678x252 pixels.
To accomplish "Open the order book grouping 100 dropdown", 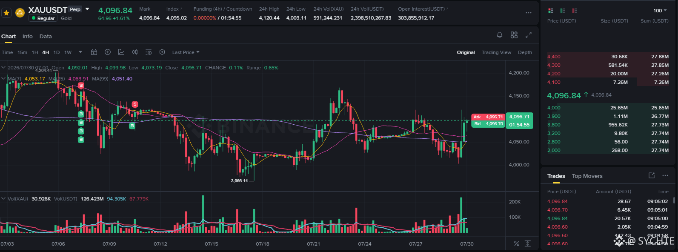I will (661, 11).
